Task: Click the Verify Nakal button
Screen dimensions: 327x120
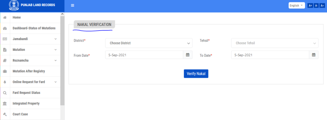Action: coord(196,74)
